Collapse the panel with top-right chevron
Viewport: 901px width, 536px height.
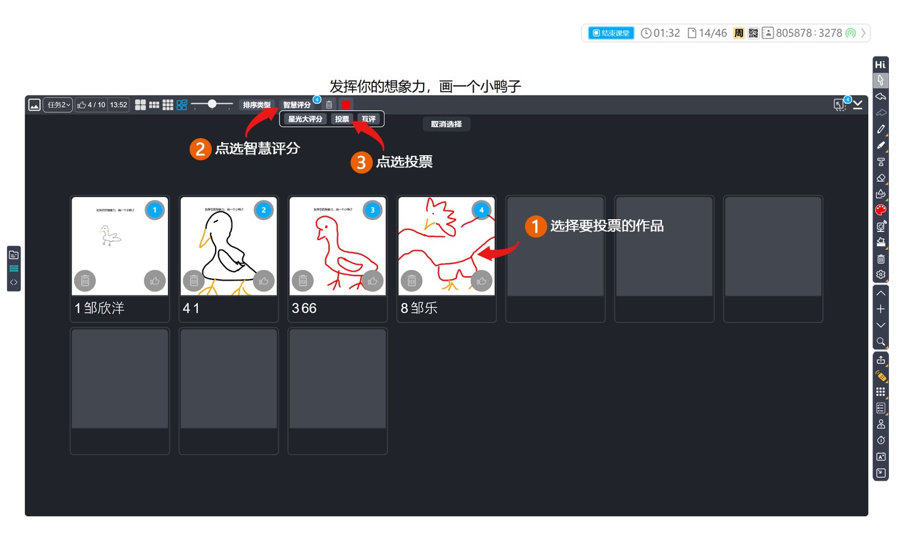tap(858, 105)
